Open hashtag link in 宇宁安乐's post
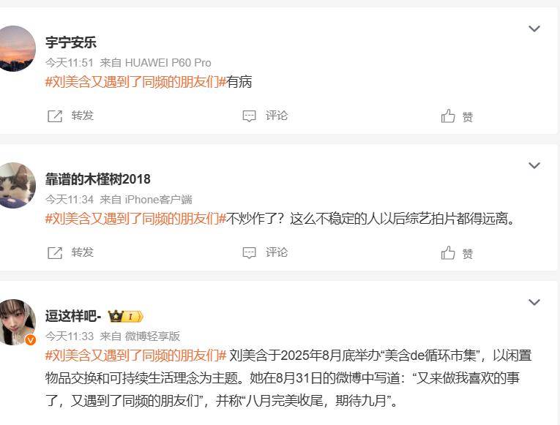 135,82
